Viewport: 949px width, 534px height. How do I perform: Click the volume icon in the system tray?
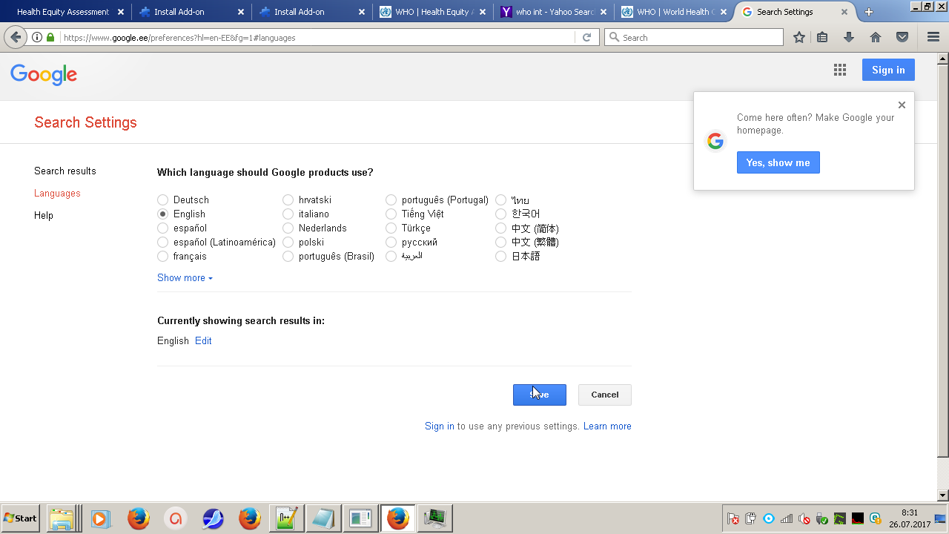(804, 518)
